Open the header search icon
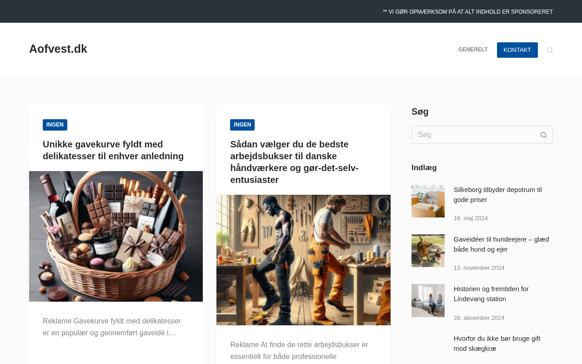 (550, 50)
